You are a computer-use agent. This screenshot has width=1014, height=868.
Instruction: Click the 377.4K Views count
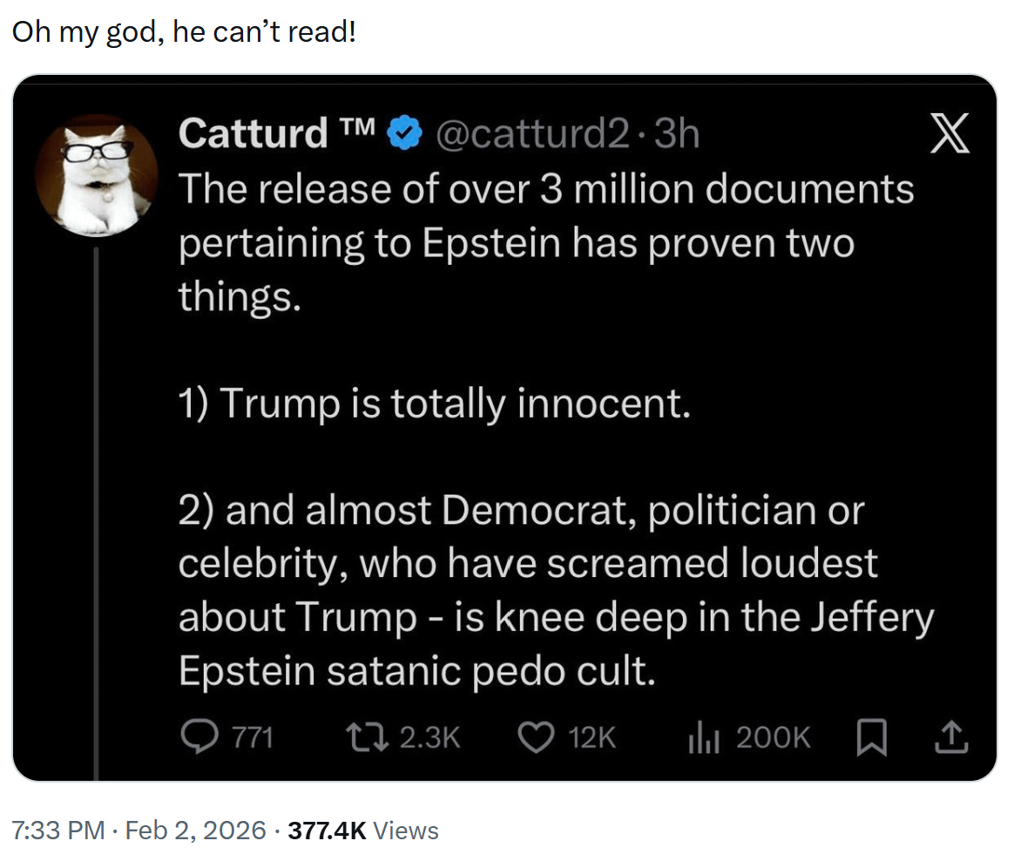363,831
